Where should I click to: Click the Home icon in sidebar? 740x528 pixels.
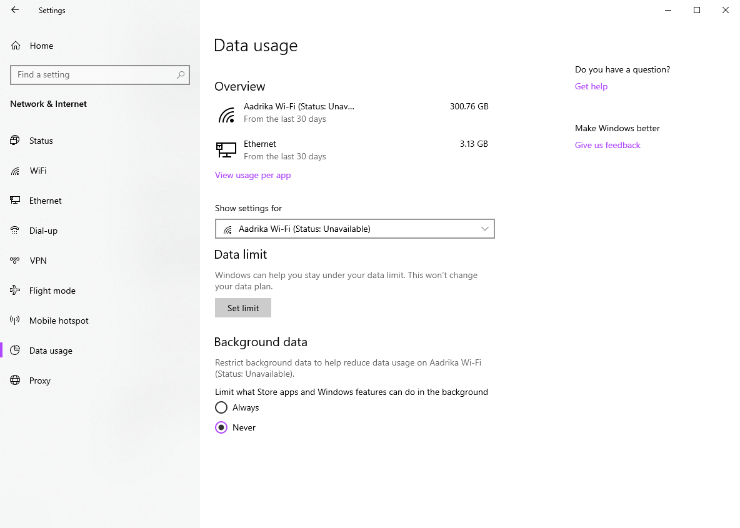point(16,46)
